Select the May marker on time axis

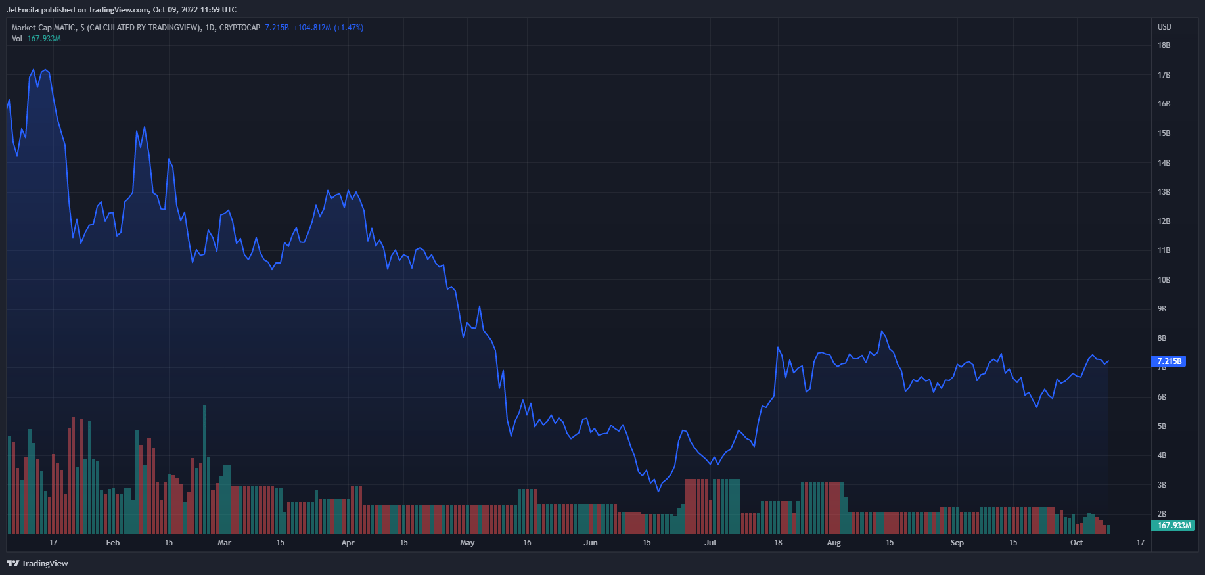467,543
